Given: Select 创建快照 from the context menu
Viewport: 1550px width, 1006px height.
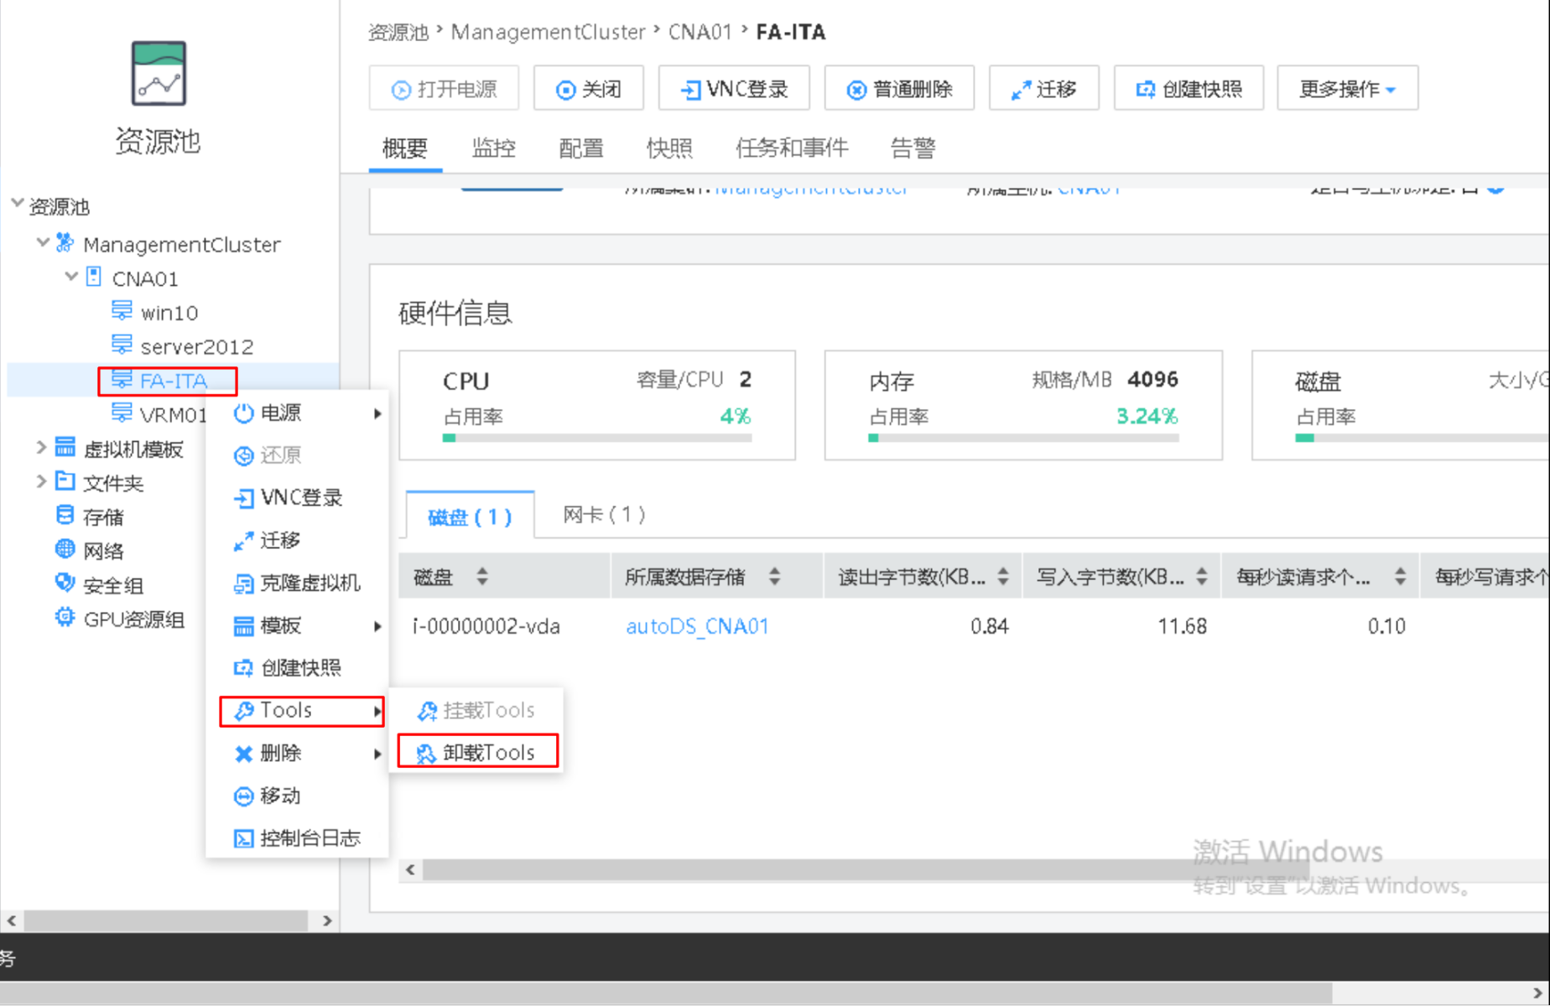Looking at the screenshot, I should [x=300, y=667].
